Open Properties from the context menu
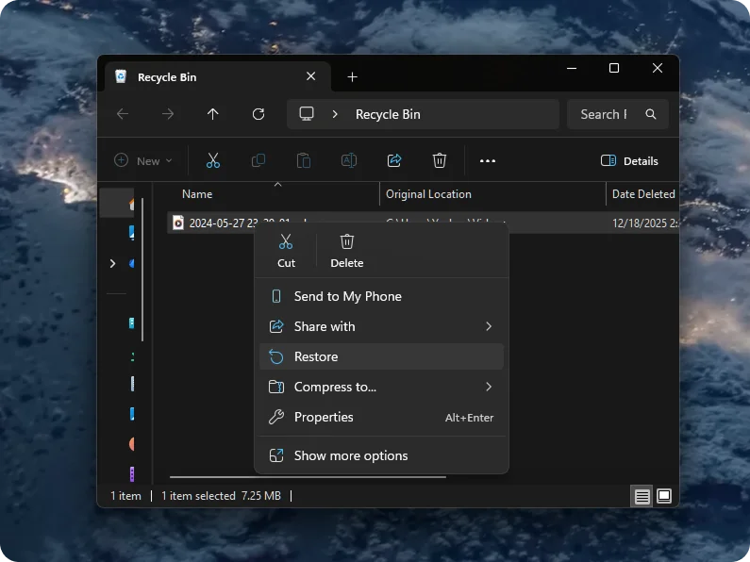The height and width of the screenshot is (562, 750). (x=381, y=417)
